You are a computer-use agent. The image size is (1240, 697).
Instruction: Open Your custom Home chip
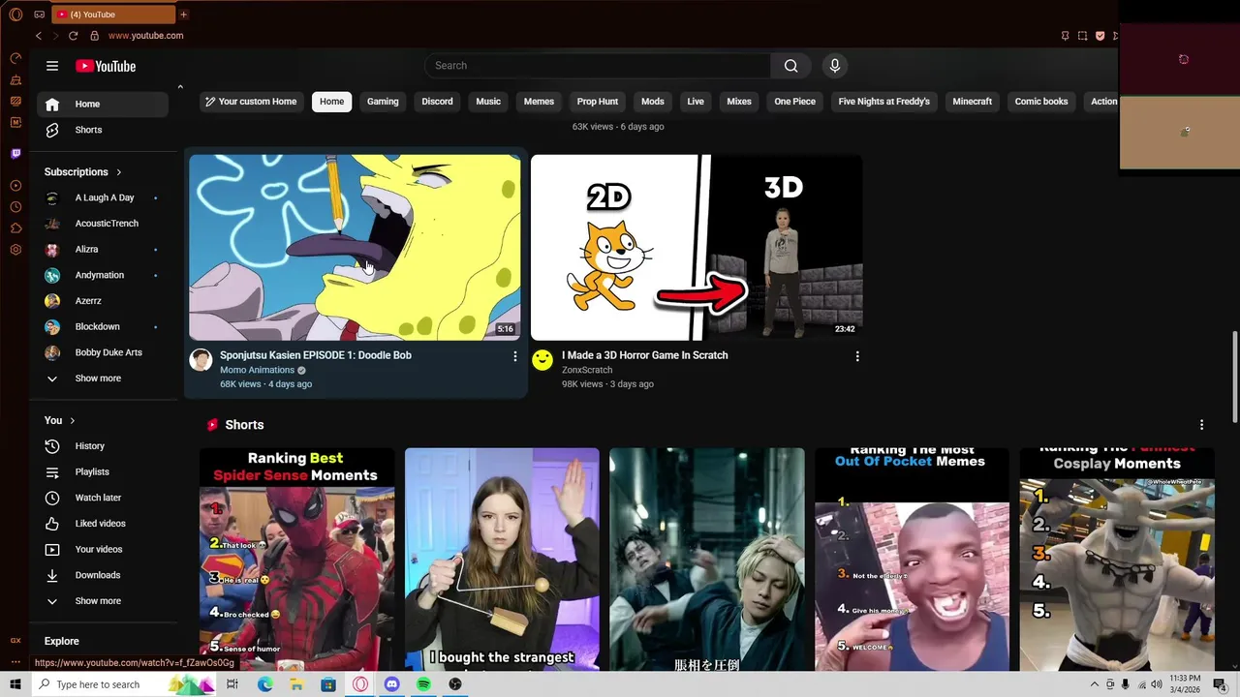coord(251,102)
